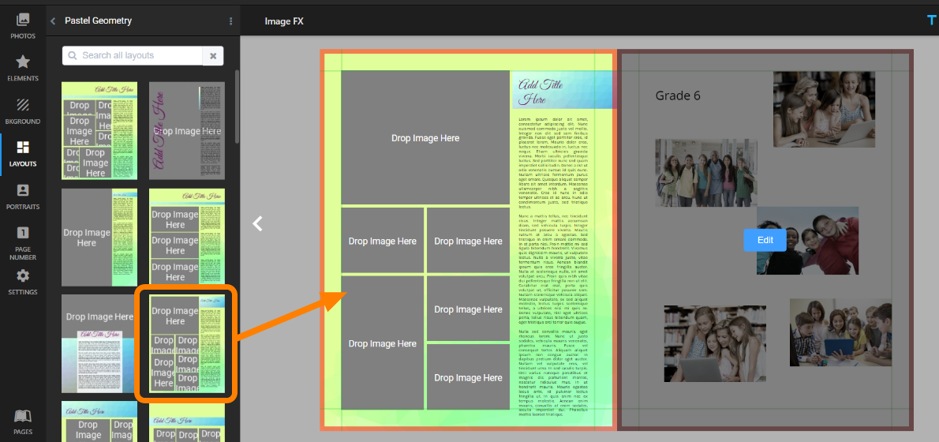Choose layout with vertical purple title
The height and width of the screenshot is (442, 939).
tap(187, 130)
